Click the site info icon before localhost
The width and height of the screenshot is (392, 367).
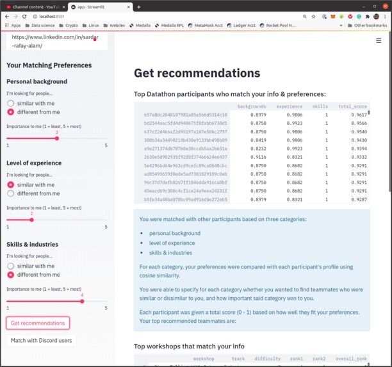click(x=35, y=17)
